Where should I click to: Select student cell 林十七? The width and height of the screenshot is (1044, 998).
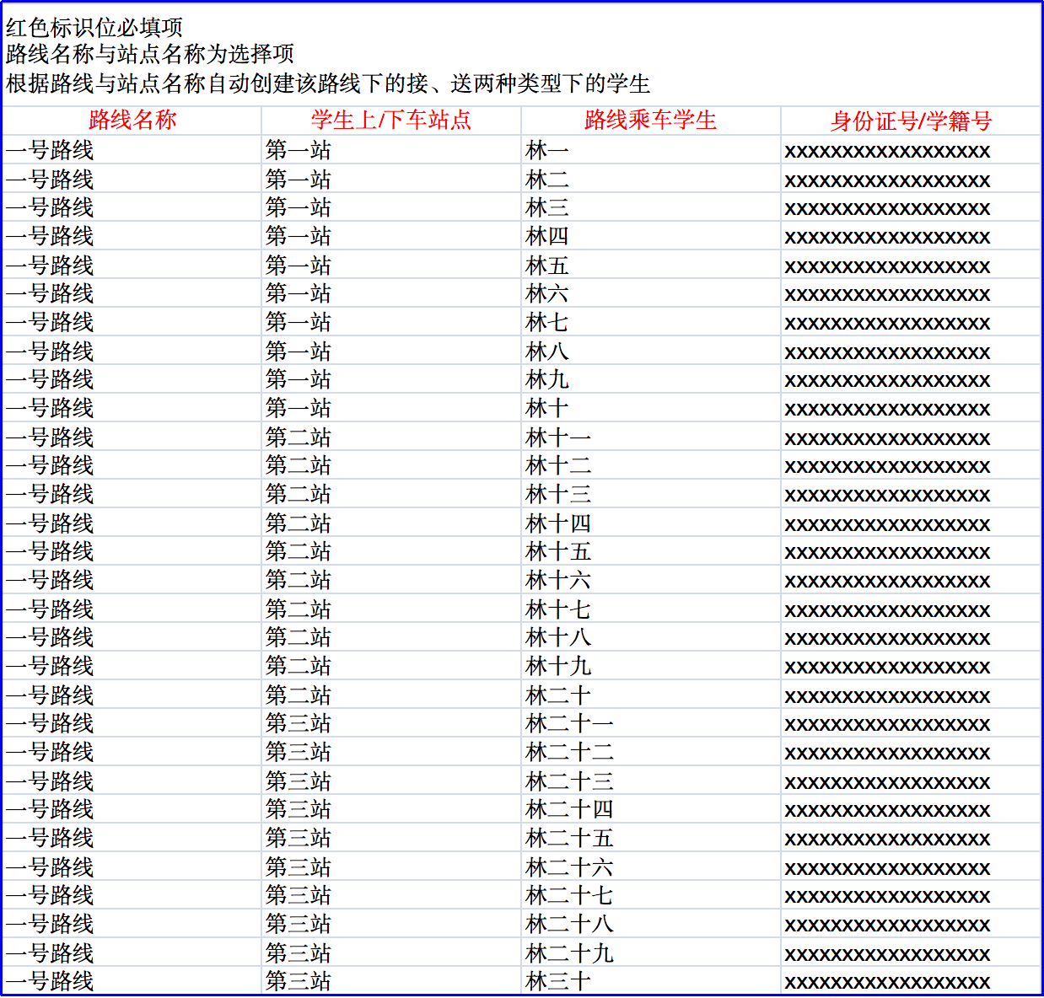click(x=651, y=609)
